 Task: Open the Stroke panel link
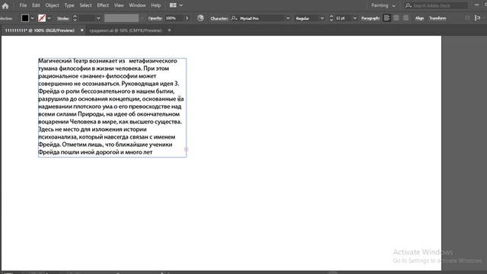63,18
